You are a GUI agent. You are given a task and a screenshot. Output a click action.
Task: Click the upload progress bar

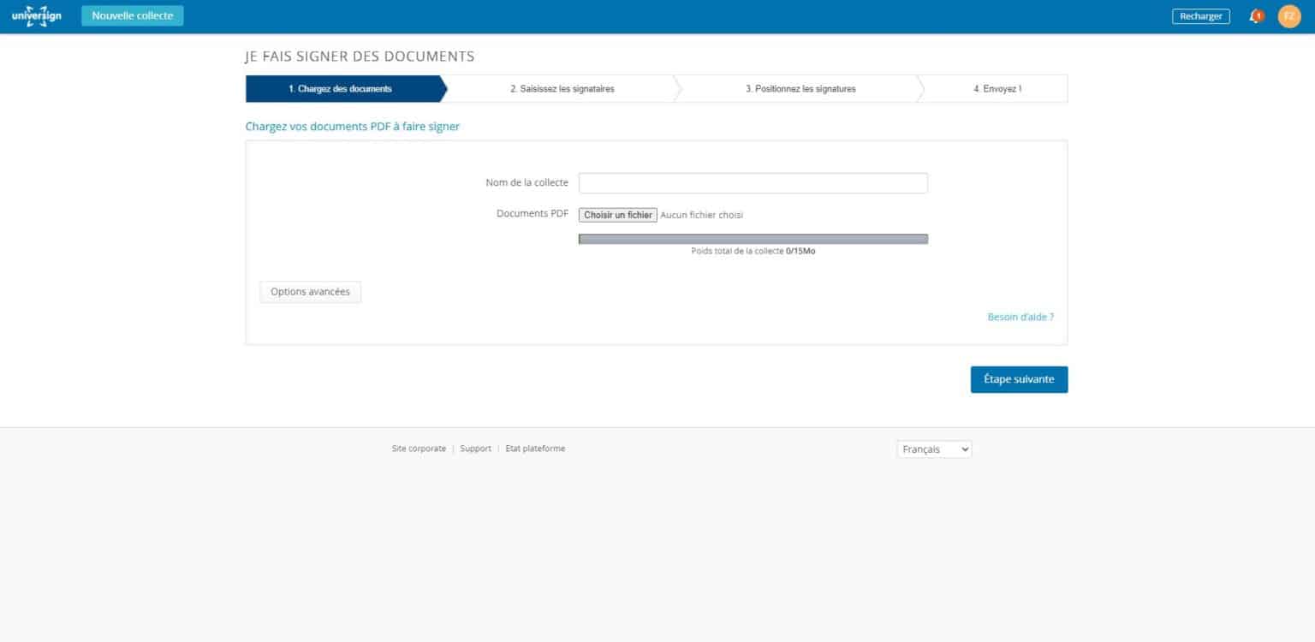pyautogui.click(x=753, y=238)
